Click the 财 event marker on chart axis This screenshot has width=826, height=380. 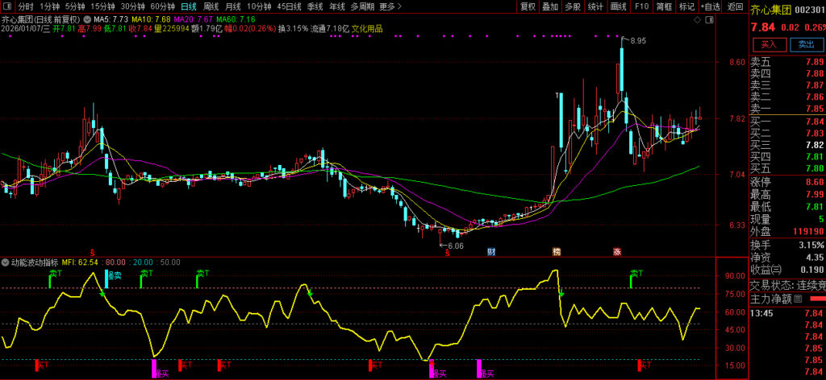click(490, 252)
